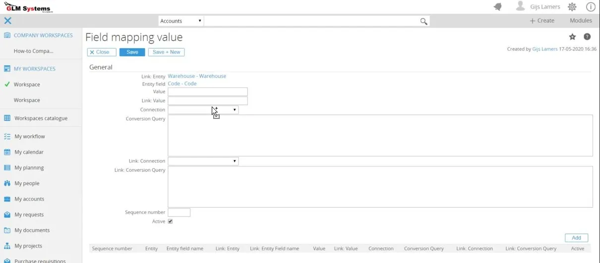Click the My people icon

(x=7, y=183)
